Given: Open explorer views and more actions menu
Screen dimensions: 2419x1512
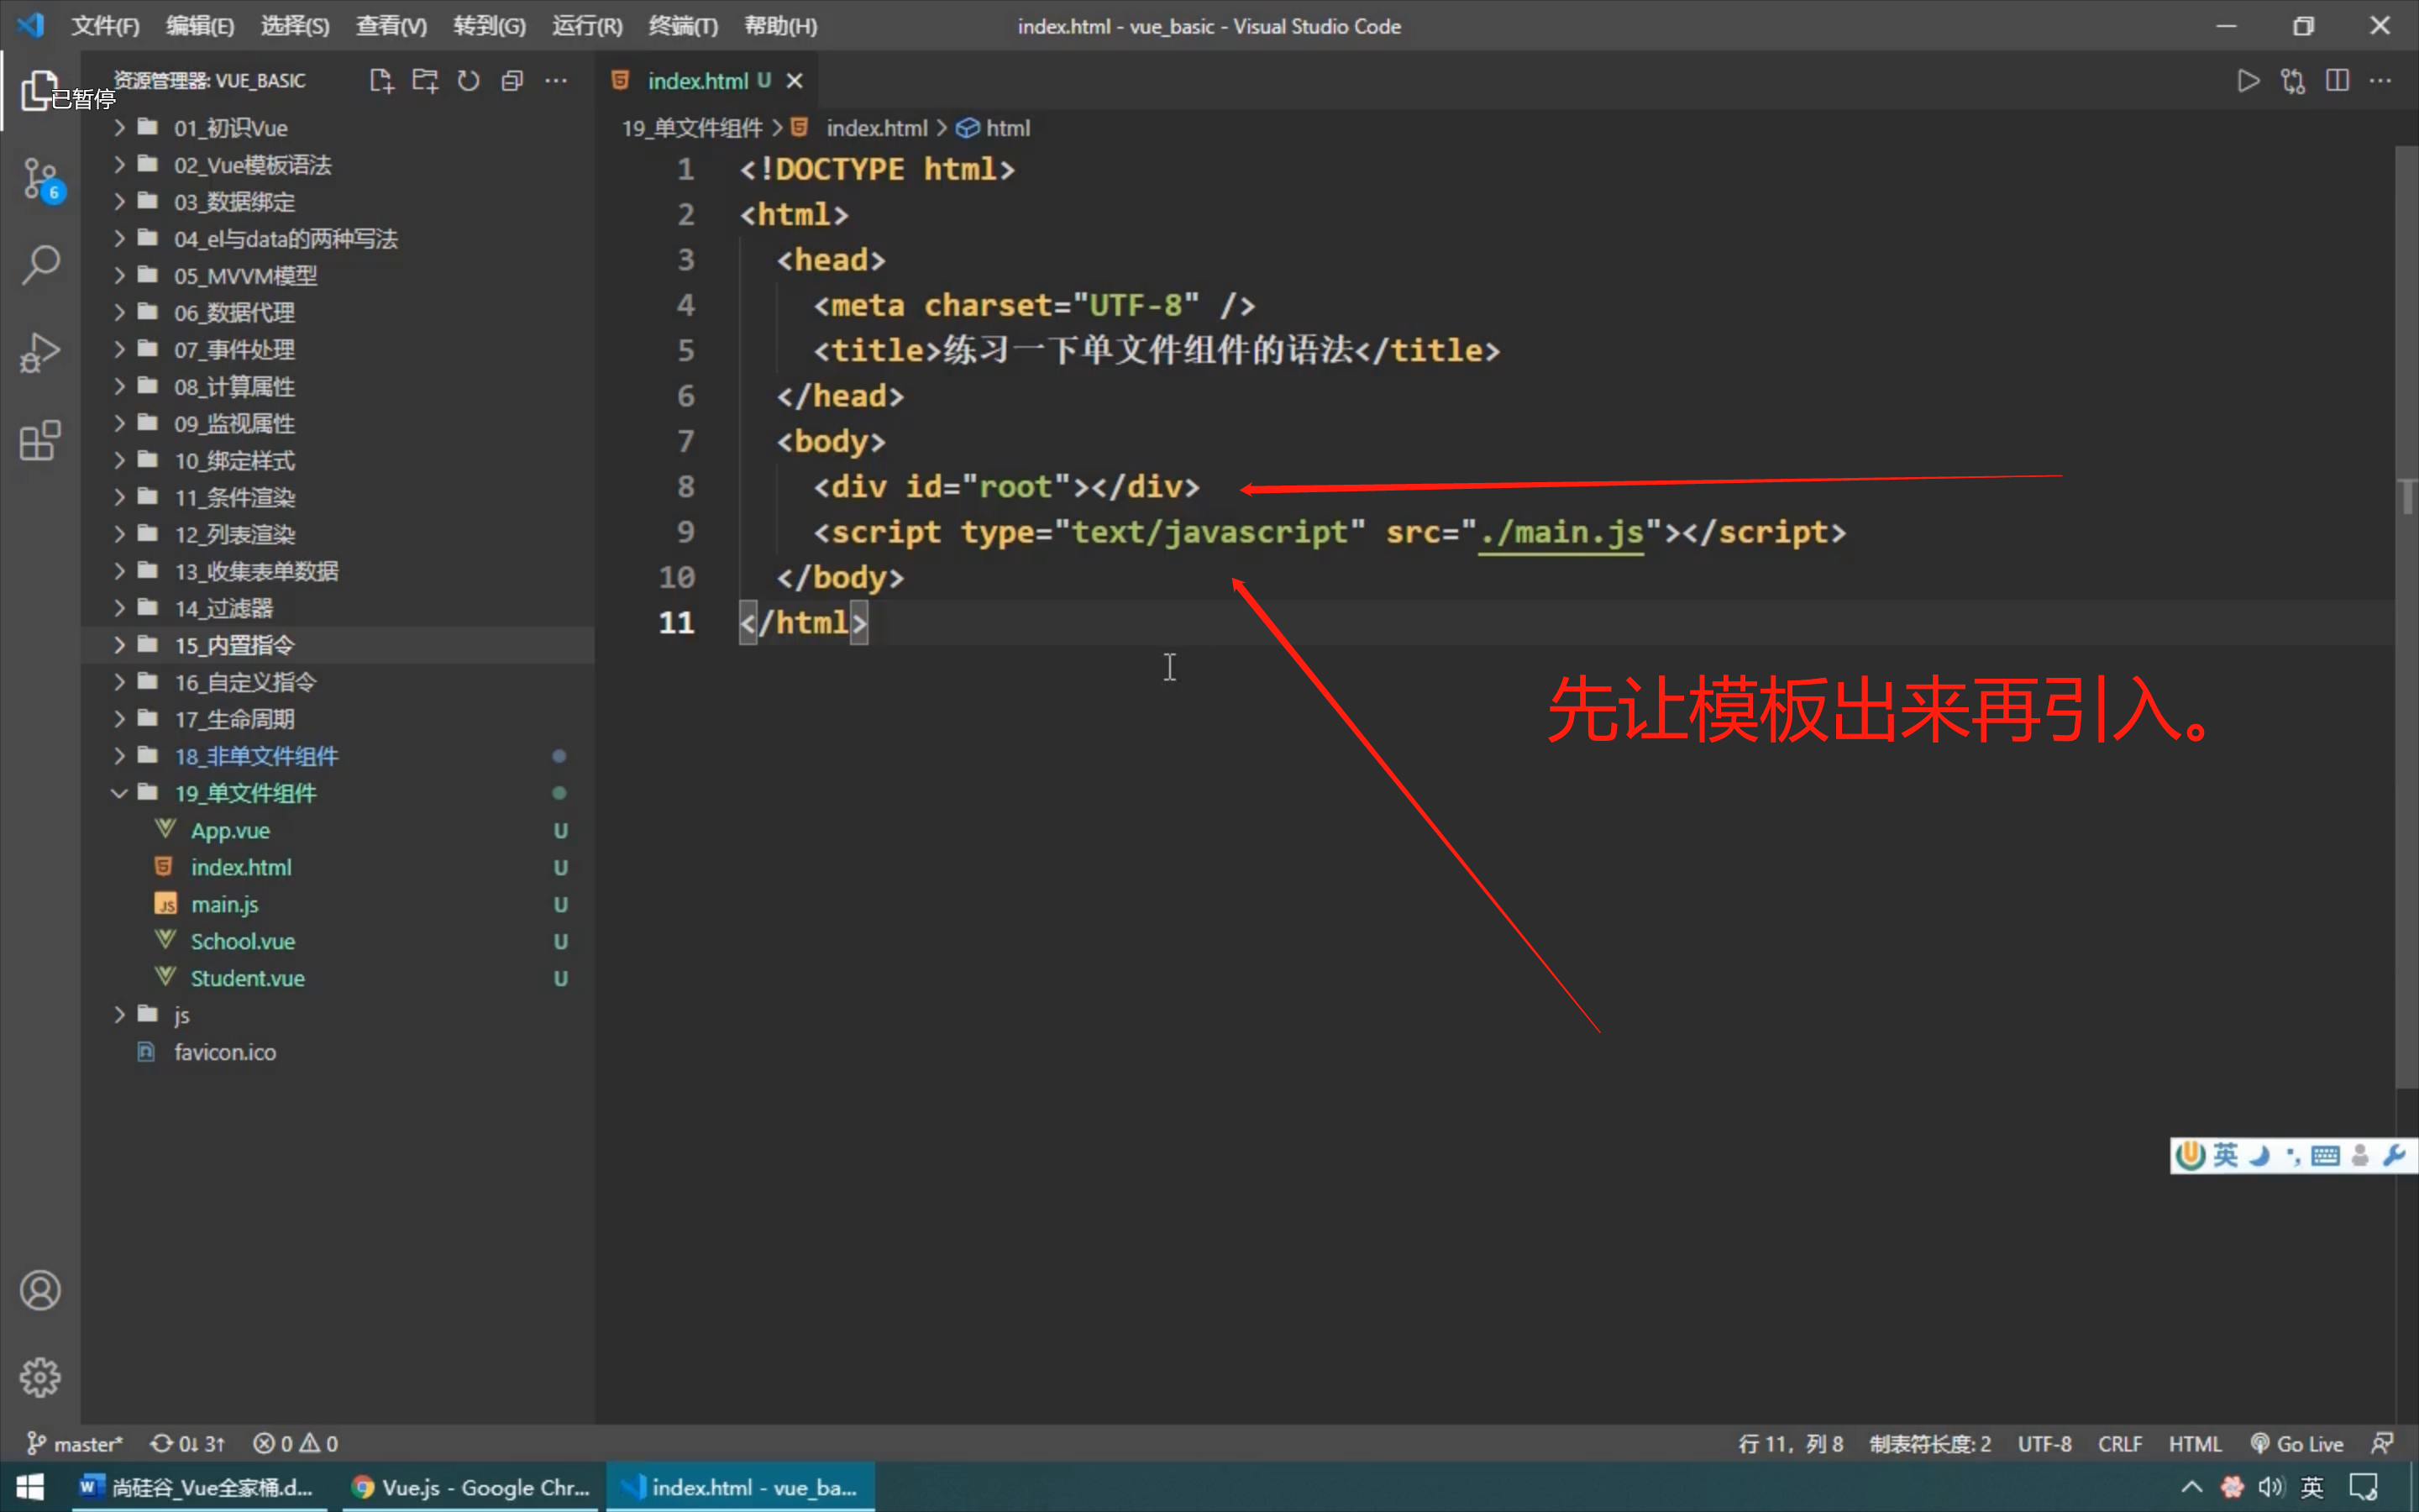Looking at the screenshot, I should [x=556, y=81].
